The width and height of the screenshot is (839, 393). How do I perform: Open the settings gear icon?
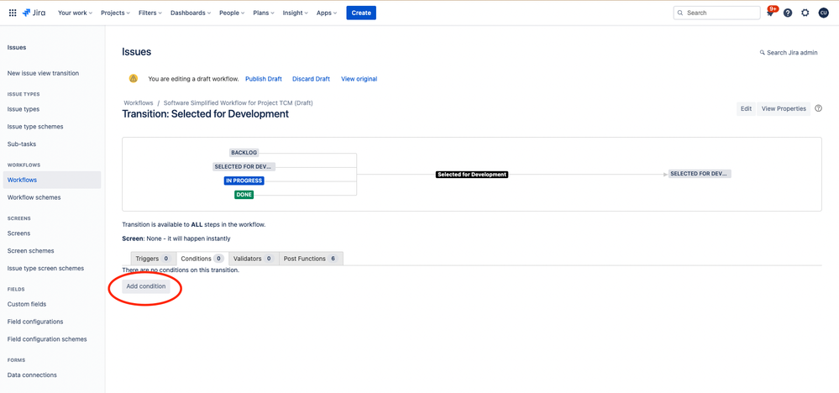pyautogui.click(x=805, y=13)
